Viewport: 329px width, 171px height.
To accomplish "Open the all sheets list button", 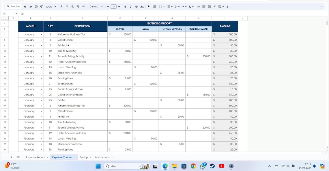I will pos(18,157).
